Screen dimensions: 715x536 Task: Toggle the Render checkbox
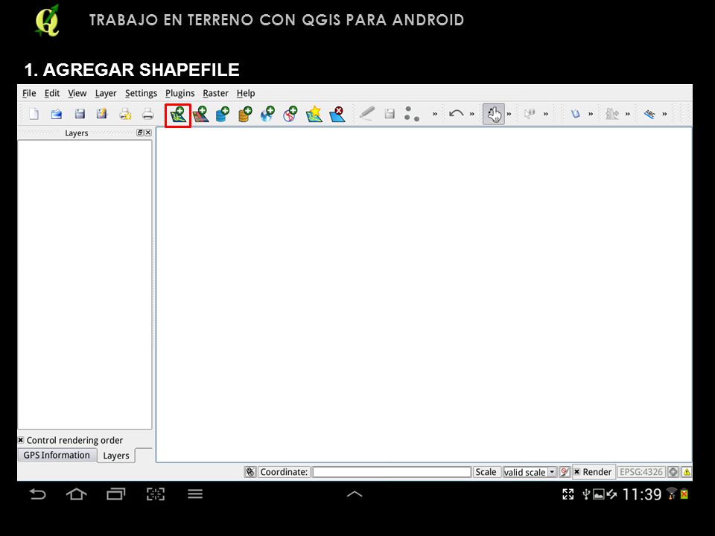pos(576,472)
